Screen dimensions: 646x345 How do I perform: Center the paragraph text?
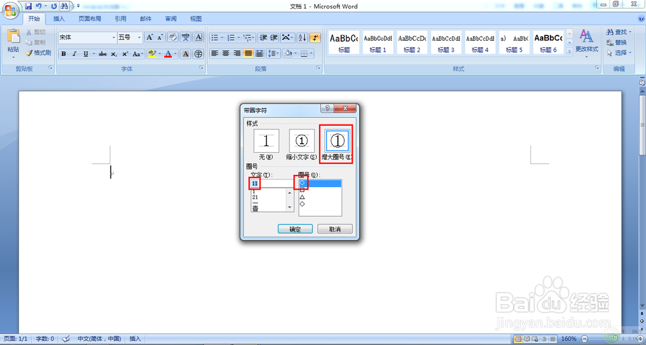(225, 54)
